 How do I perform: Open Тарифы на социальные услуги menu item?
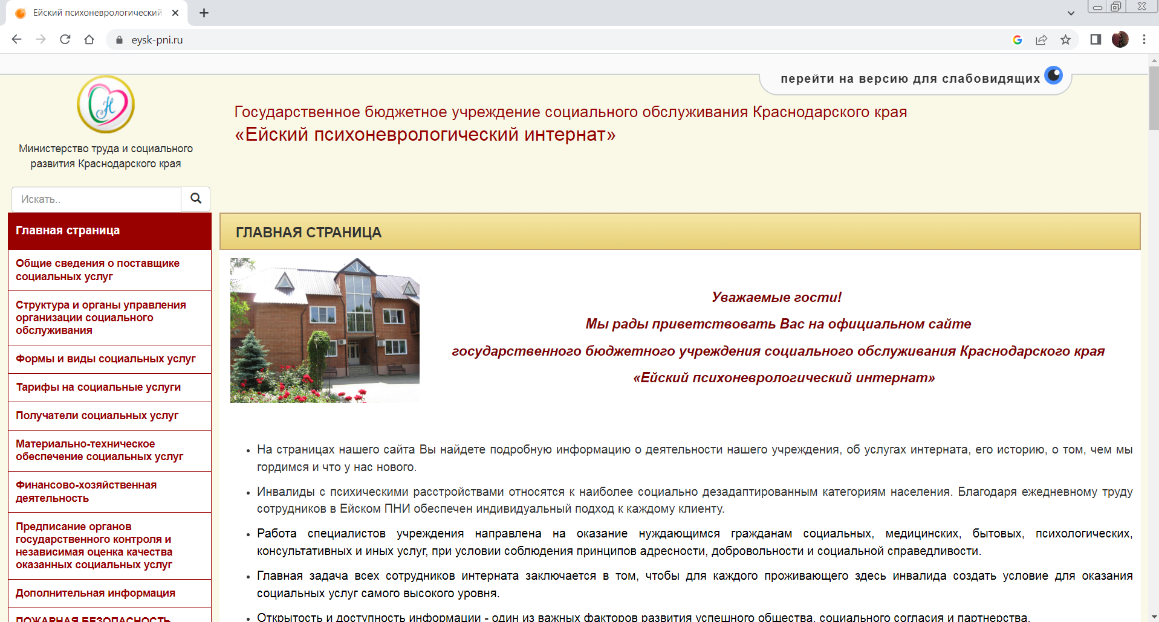click(98, 387)
